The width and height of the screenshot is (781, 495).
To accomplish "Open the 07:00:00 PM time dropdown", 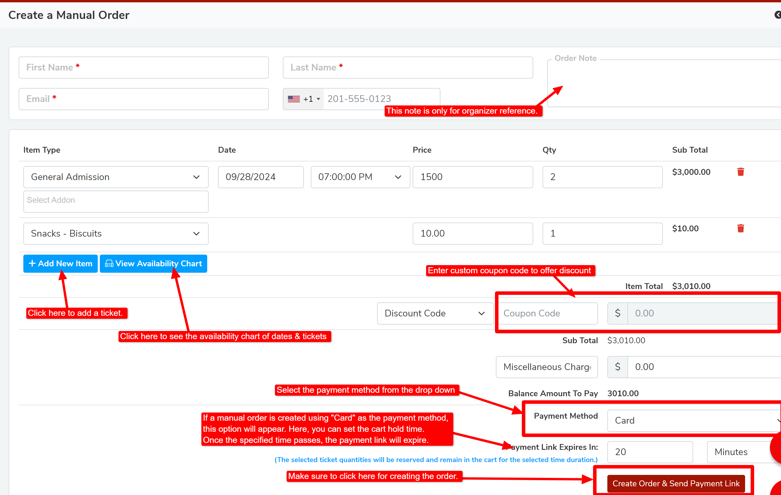I will click(x=360, y=177).
